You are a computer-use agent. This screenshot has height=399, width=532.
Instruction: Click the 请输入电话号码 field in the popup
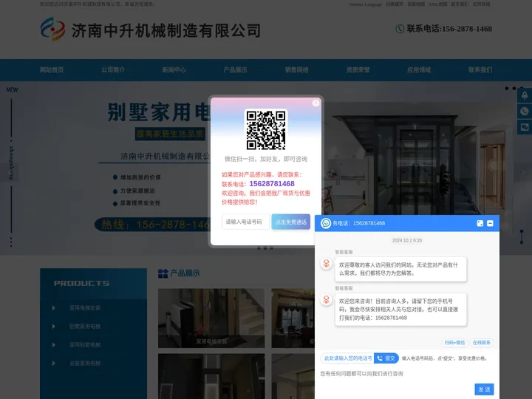coord(245,222)
